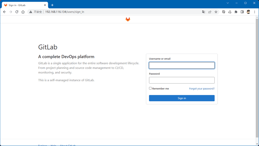Click the scrollbar down arrow
Image resolution: width=259 pixels, height=146 pixels.
[257, 144]
